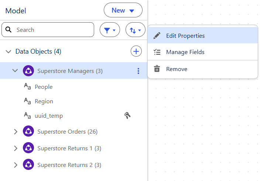The width and height of the screenshot is (264, 181).
Task: Click the Superstore Returns 1 purple icon
Action: coord(28,148)
